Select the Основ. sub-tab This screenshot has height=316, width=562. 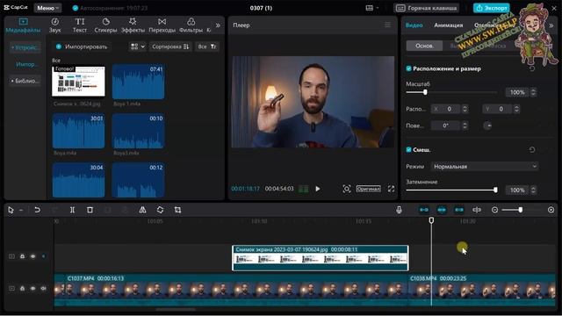coord(424,46)
